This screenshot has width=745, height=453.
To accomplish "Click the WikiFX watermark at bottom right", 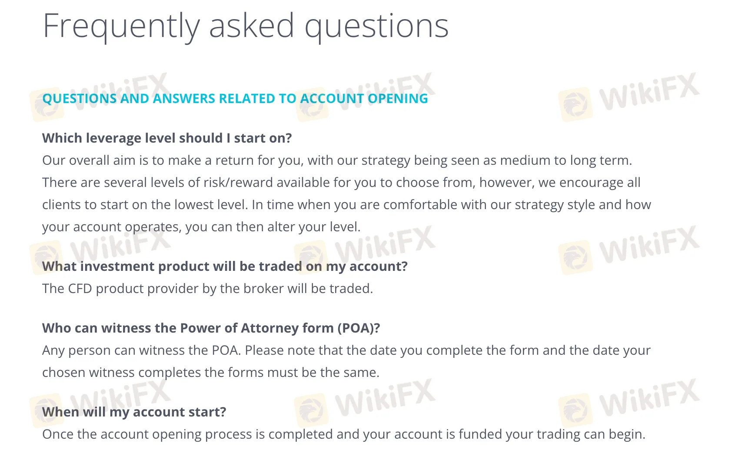I will pos(629,403).
